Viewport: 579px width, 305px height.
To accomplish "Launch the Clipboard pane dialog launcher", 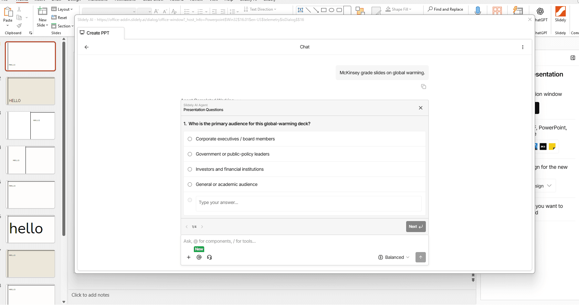I will pos(31,33).
